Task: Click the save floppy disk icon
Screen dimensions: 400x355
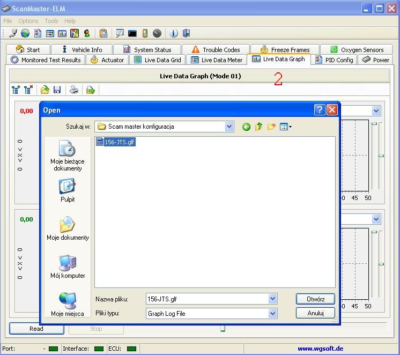Action: 57,90
